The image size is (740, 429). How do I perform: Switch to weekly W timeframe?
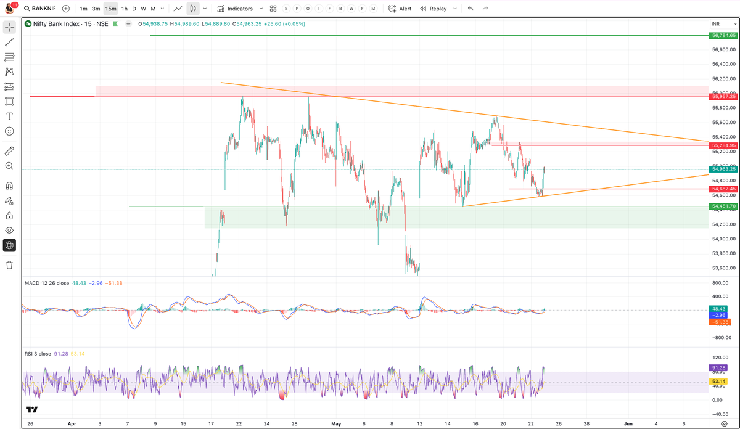(143, 9)
